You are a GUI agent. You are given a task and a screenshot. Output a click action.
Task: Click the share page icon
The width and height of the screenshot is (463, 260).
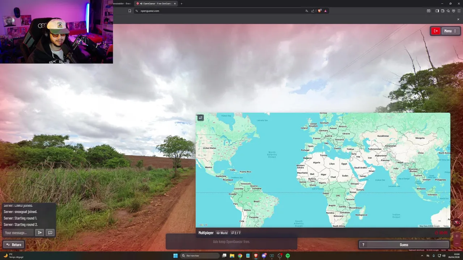click(x=313, y=11)
